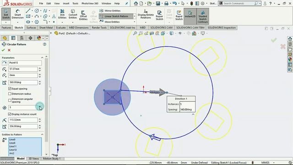The image size is (293, 165).
Task: Open Smart Dimension dropdown arrow
Action: pyautogui.click(x=17, y=22)
